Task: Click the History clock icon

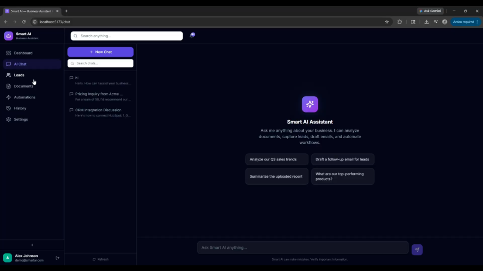Action: coord(8,108)
